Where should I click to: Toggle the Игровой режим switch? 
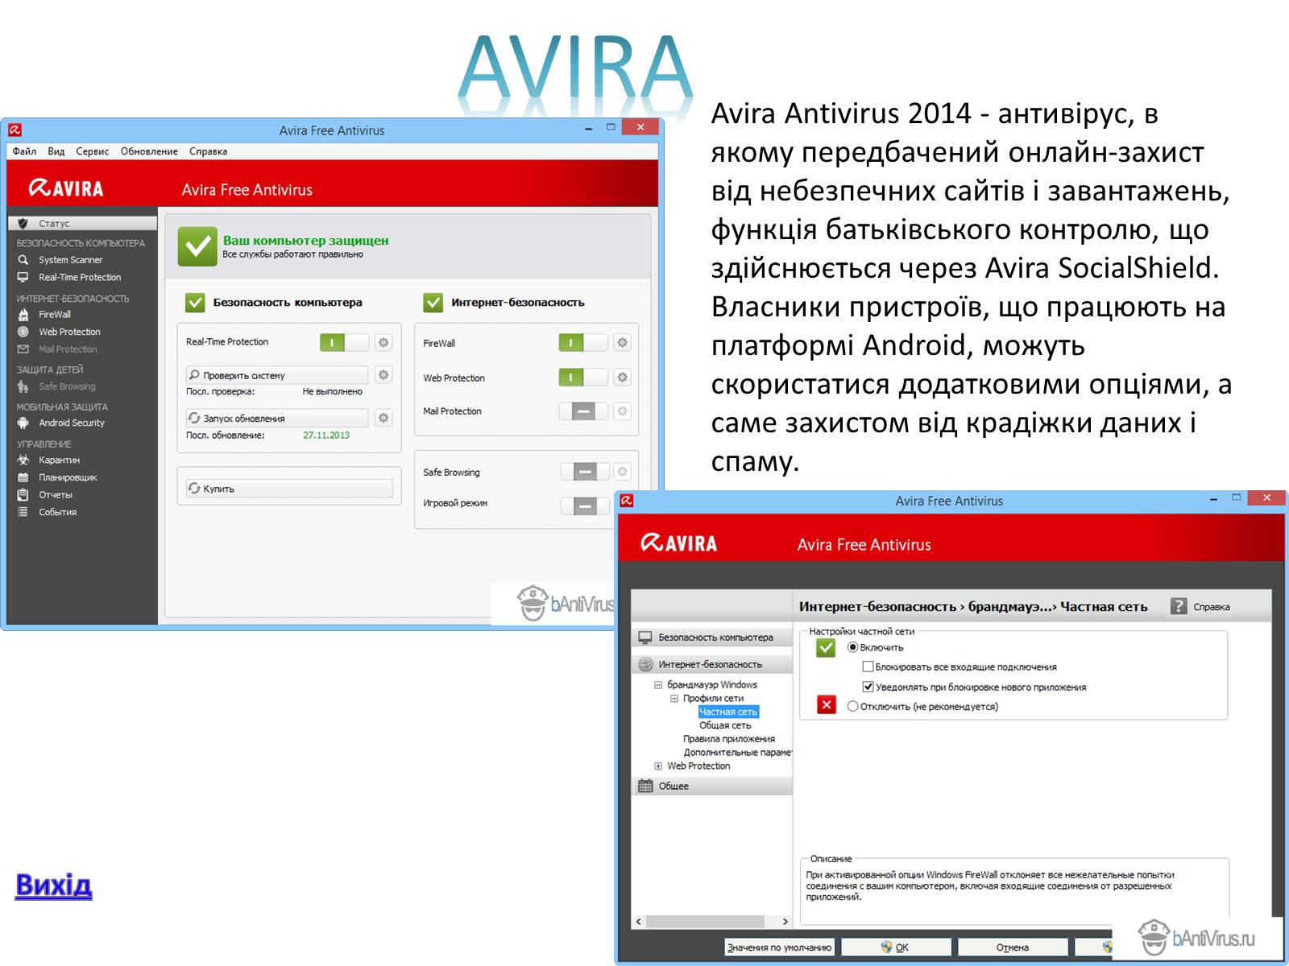point(585,506)
